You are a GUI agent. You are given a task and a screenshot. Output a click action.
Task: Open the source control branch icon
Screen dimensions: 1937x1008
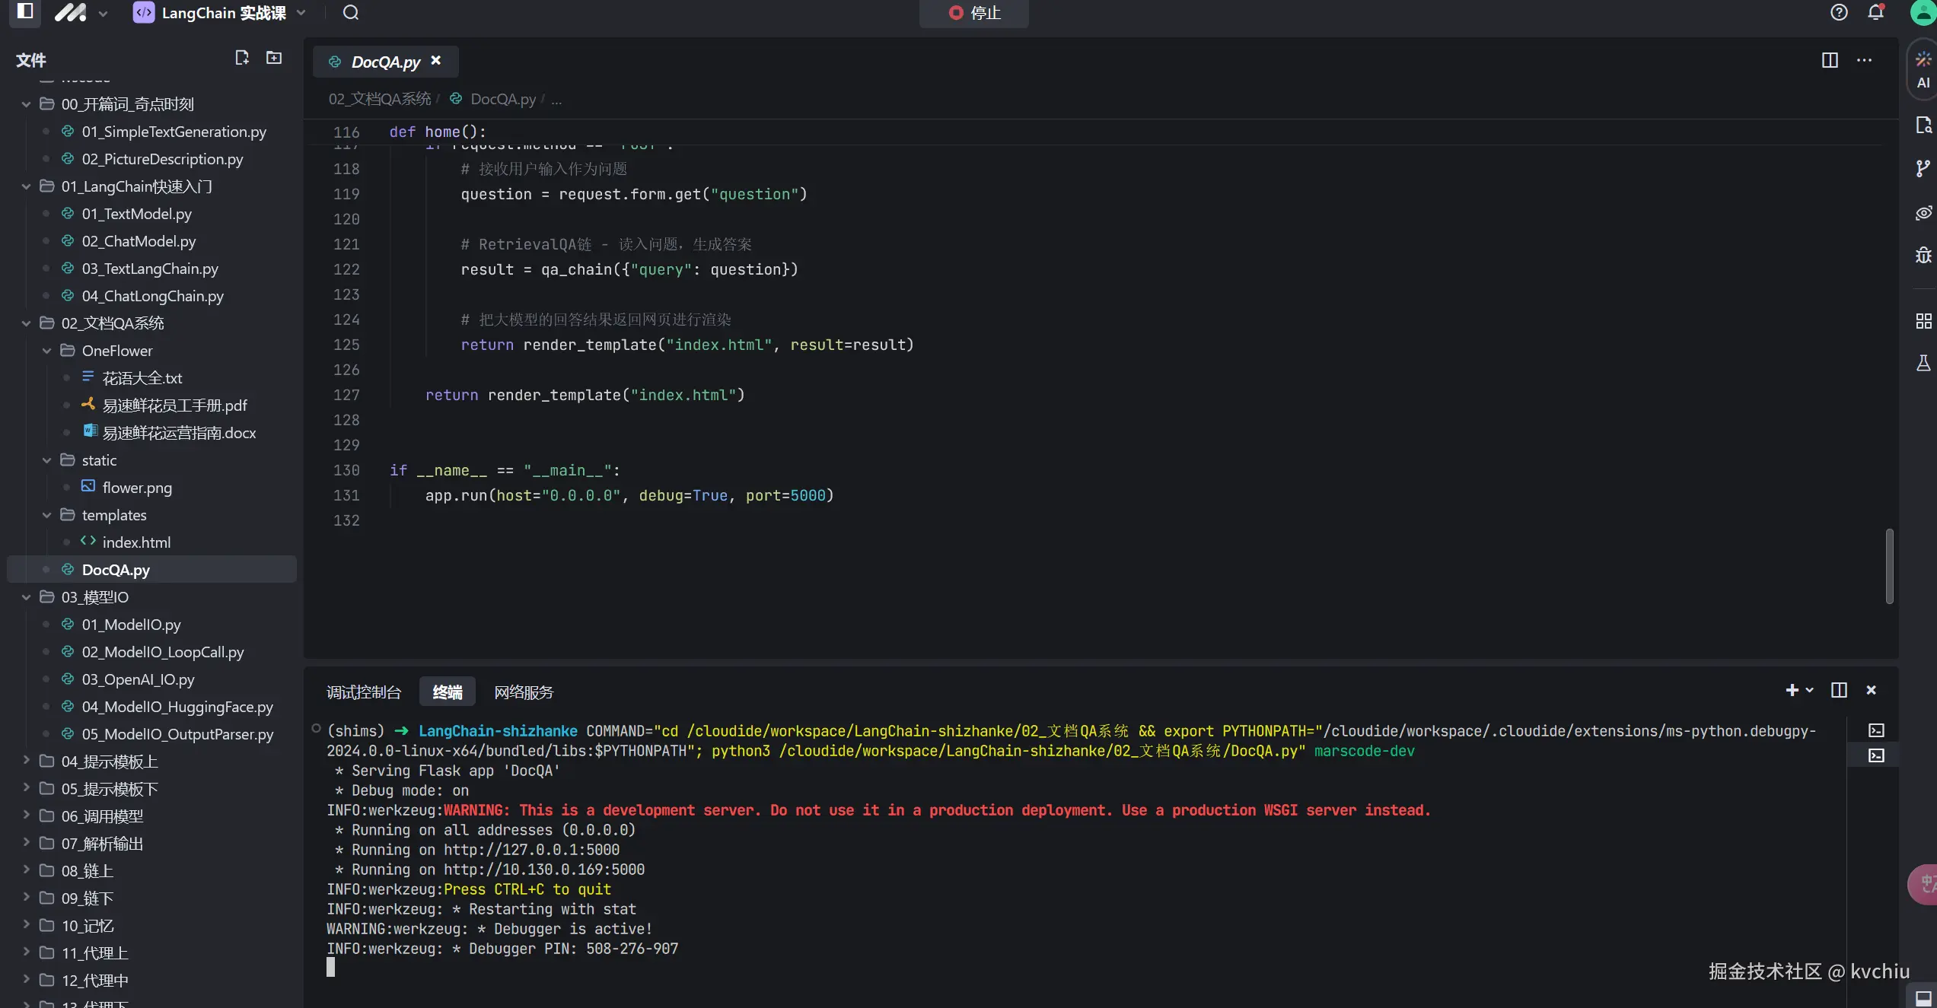1923,168
